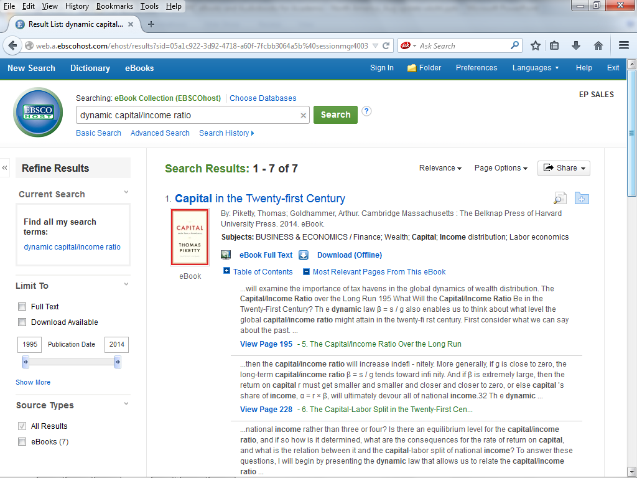The width and height of the screenshot is (637, 478).
Task: Click the 2014 end year field
Action: tap(116, 344)
